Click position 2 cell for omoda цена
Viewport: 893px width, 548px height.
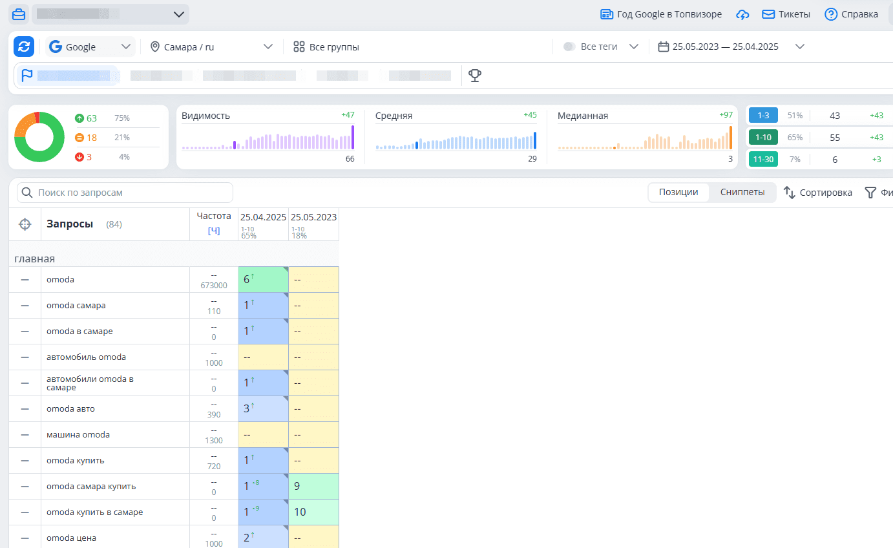(x=263, y=538)
